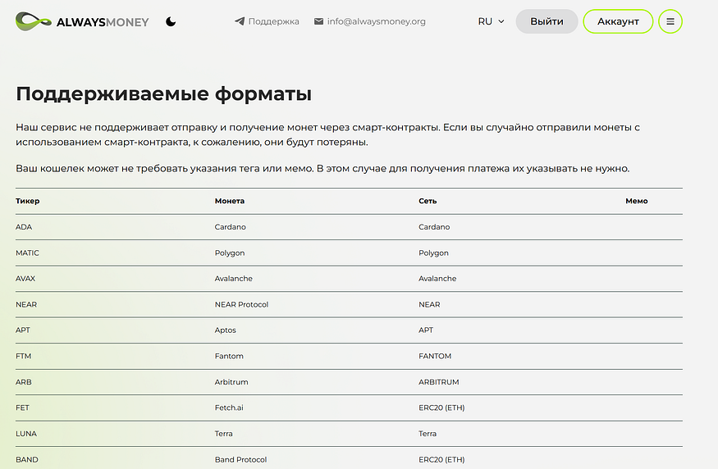Select the NEAR ticker cell
Viewport: 718px width, 469px height.
[26, 304]
